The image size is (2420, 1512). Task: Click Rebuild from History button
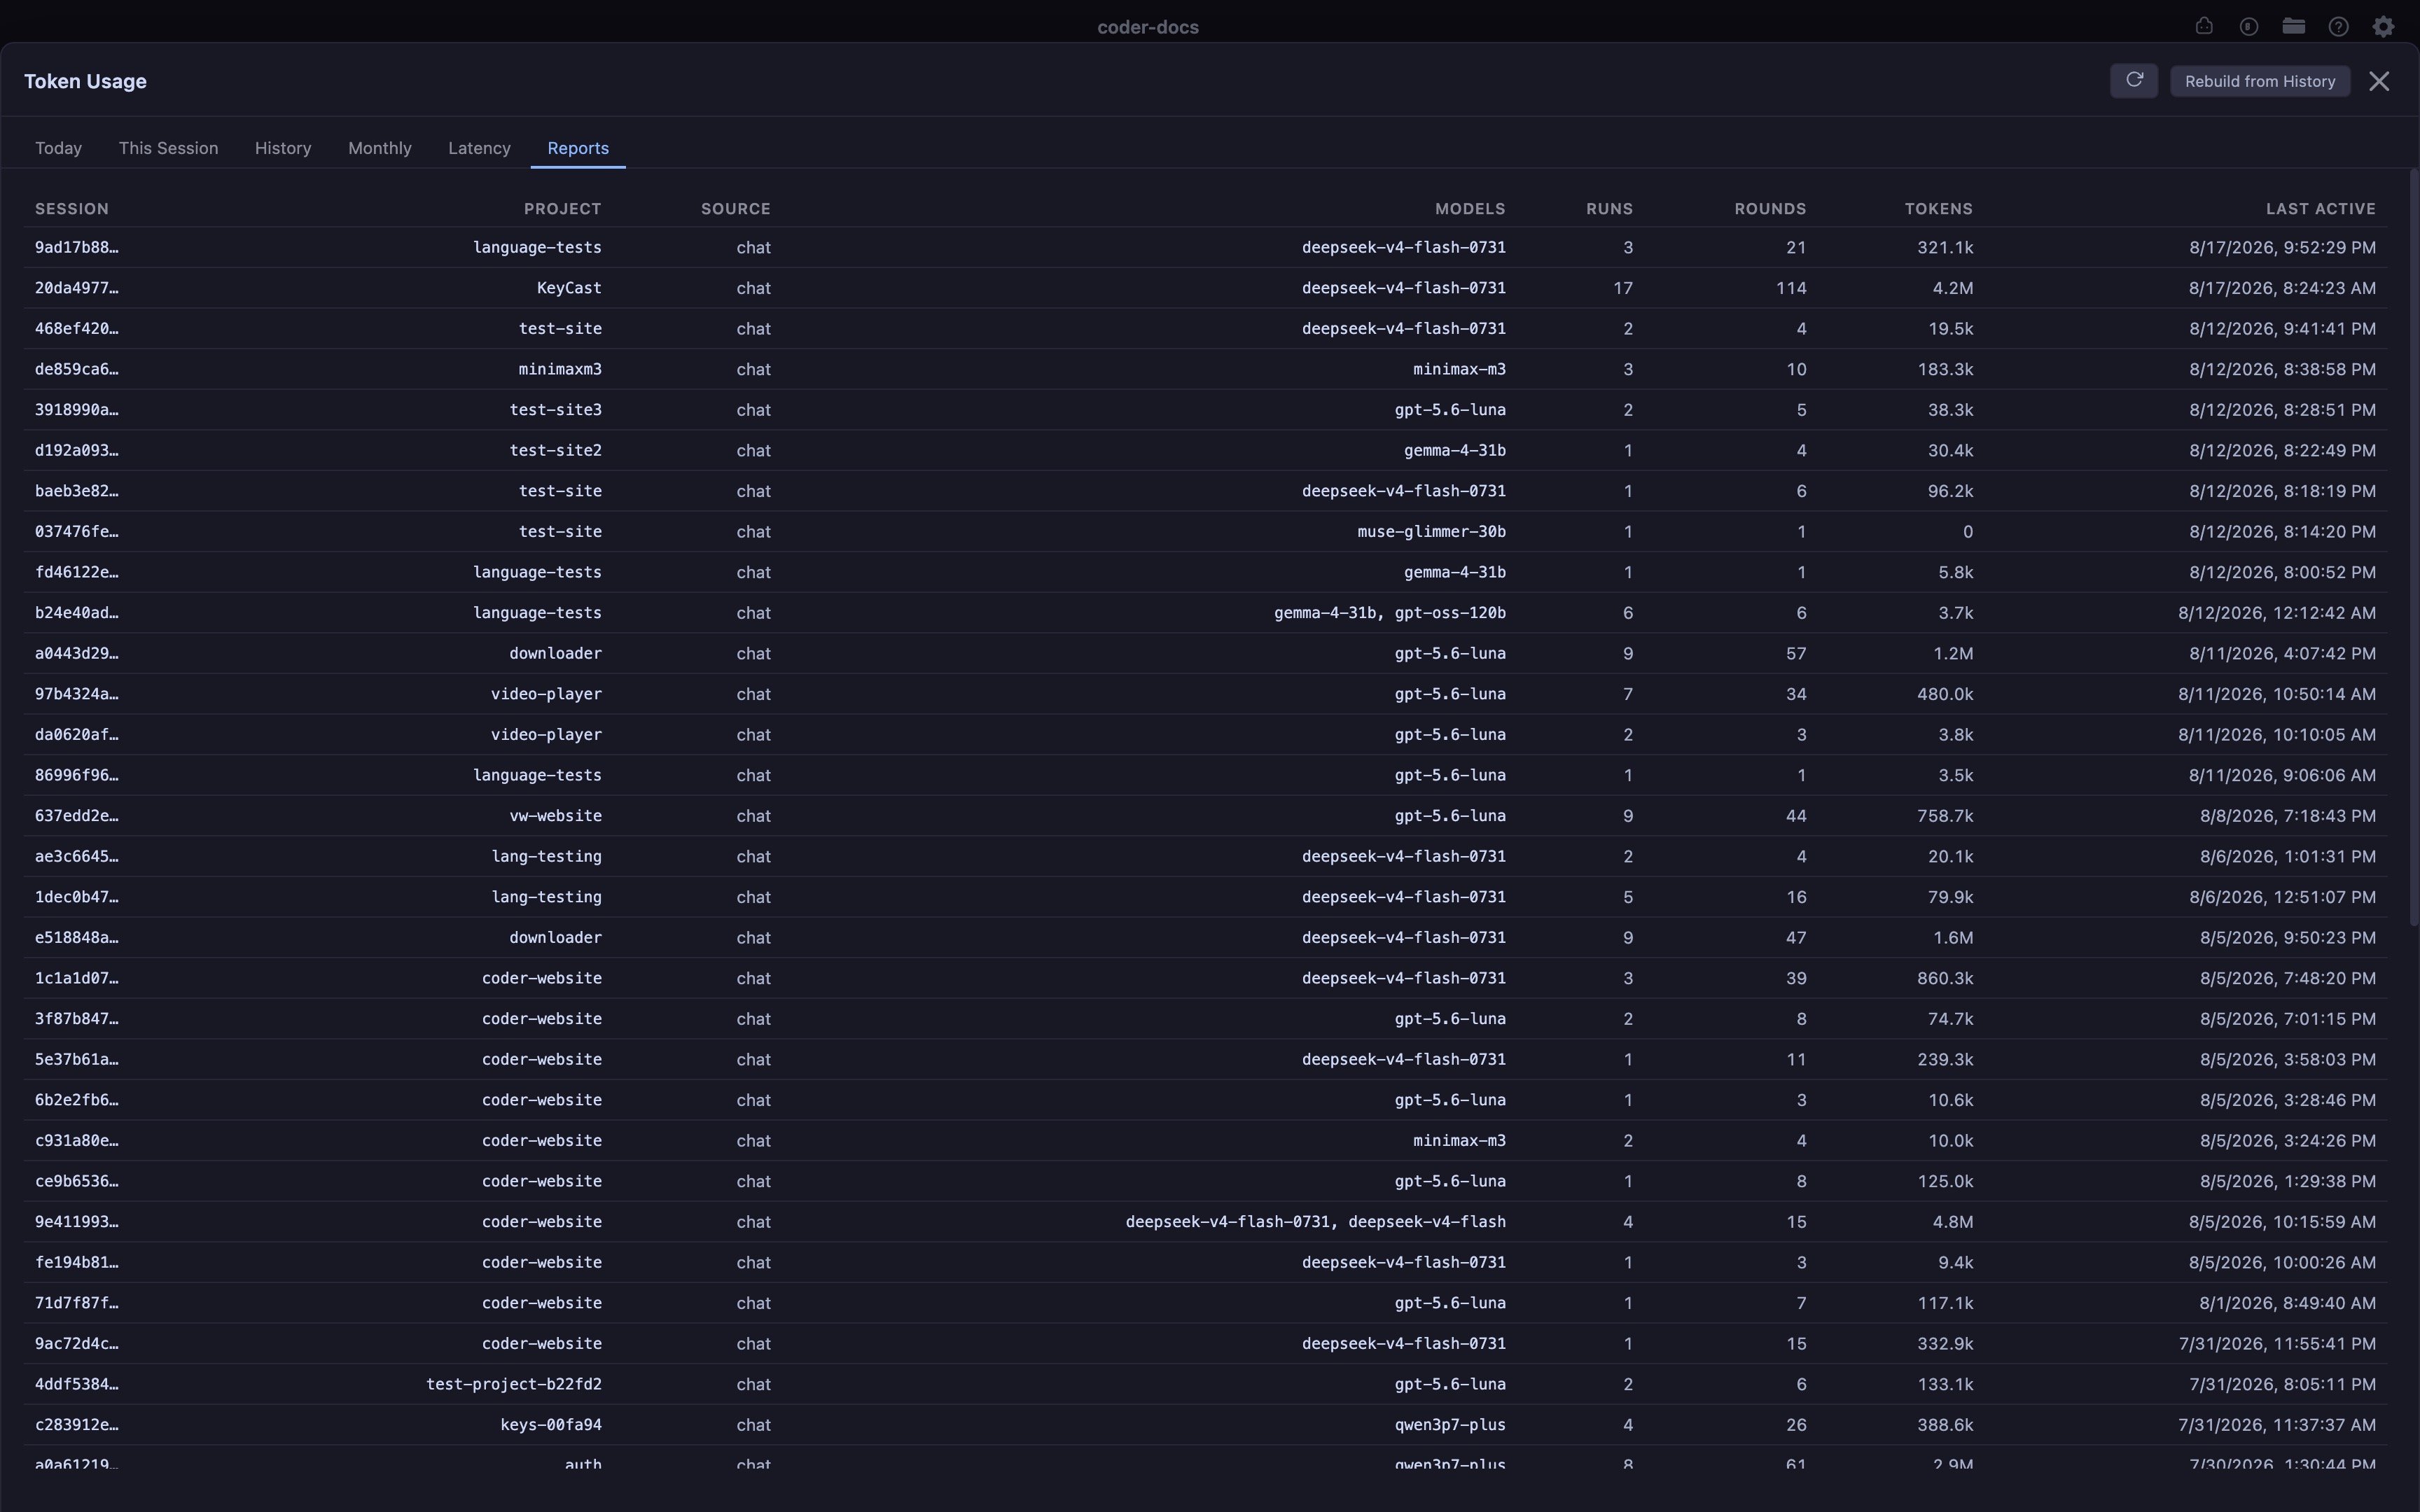point(2260,82)
